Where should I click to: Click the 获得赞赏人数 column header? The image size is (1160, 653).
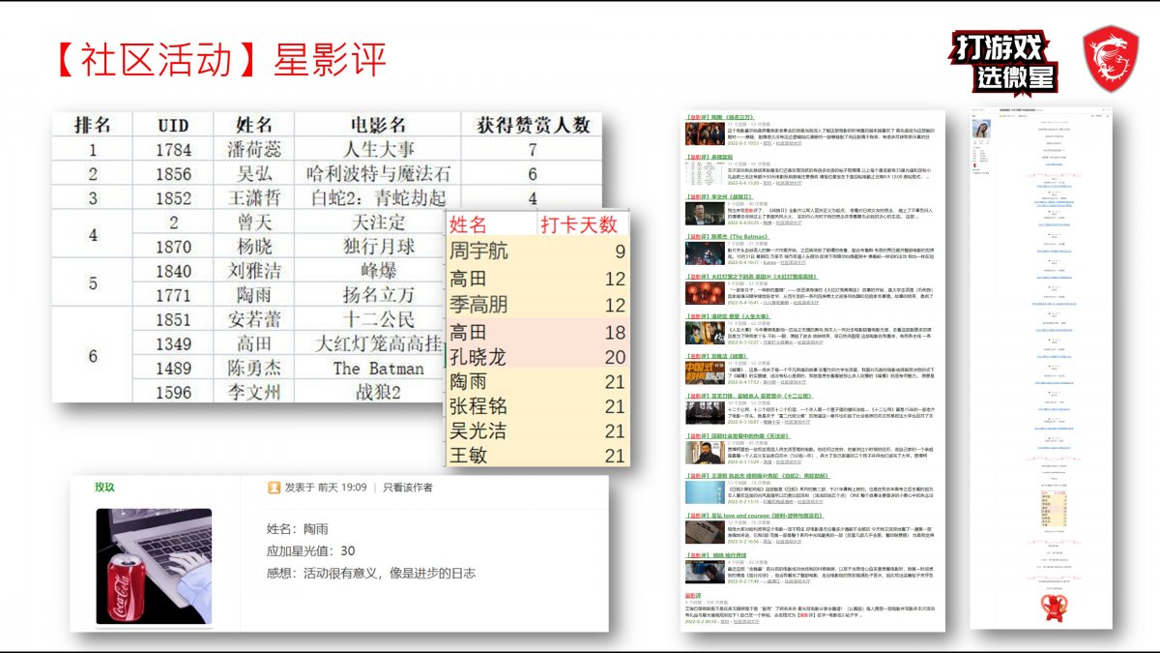(533, 125)
